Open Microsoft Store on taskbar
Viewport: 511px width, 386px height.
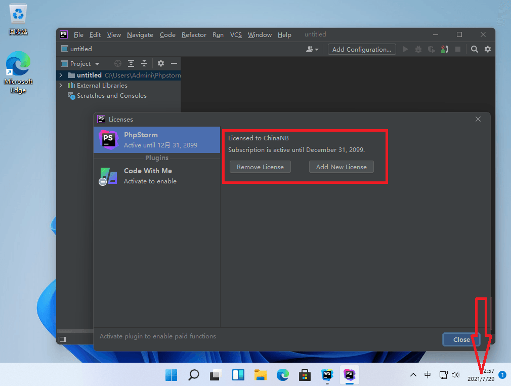[305, 375]
